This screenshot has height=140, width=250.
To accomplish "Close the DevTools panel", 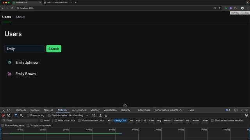I will click(x=246, y=110).
